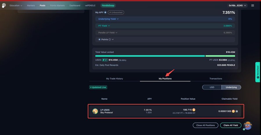Click the Close All Positions button

pos(205,125)
